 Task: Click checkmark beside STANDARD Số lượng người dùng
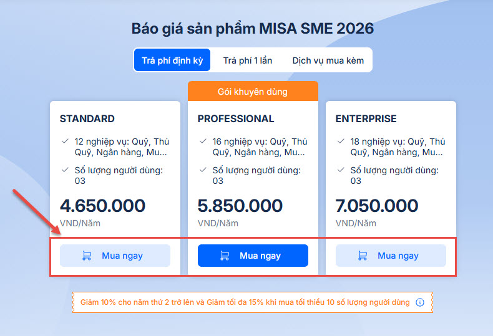point(65,170)
